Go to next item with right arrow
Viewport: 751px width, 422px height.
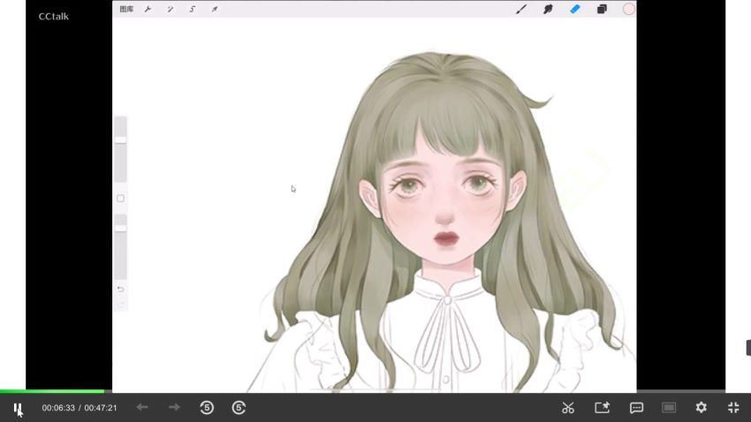pos(174,407)
